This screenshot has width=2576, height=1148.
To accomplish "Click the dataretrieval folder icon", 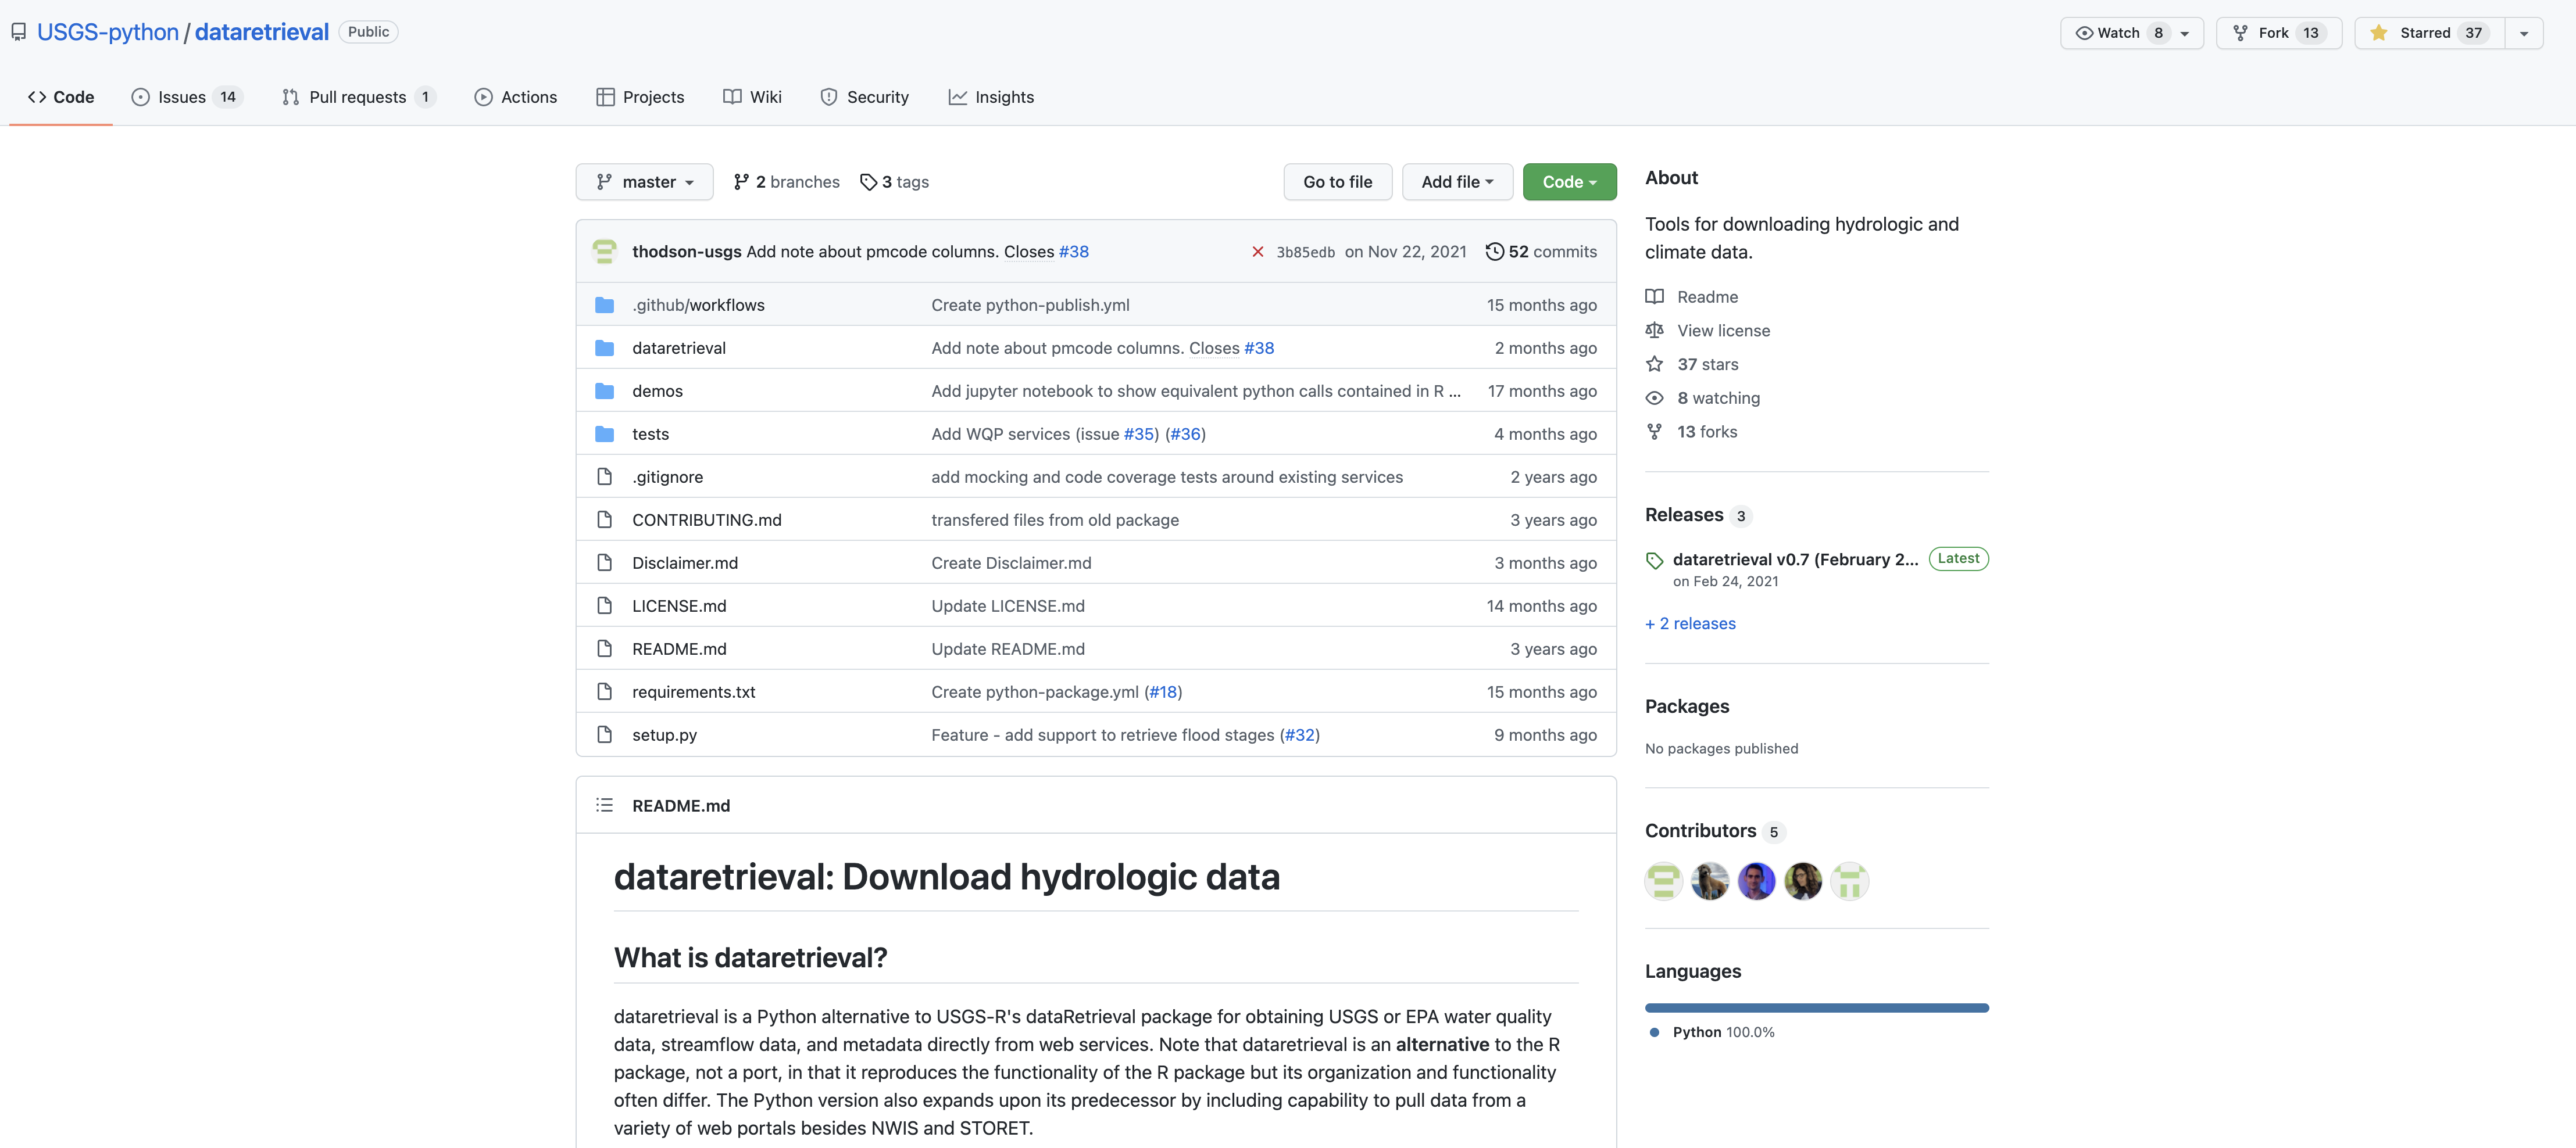I will click(x=604, y=347).
